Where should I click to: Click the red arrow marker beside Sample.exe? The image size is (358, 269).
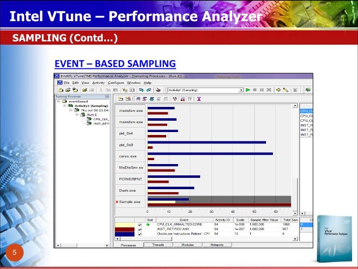click(x=117, y=202)
